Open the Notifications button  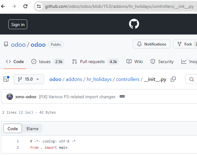pyautogui.click(x=152, y=44)
